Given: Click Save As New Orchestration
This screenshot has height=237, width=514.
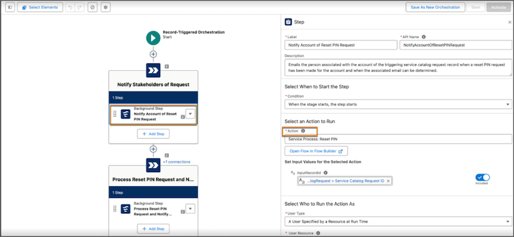Looking at the screenshot, I should click(x=436, y=7).
